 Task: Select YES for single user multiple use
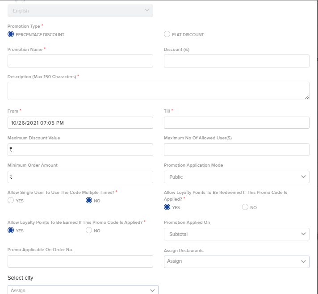pos(11,200)
